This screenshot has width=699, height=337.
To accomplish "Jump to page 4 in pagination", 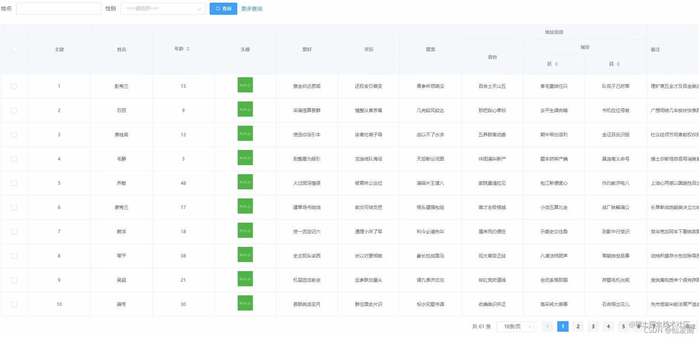I will coord(608,326).
